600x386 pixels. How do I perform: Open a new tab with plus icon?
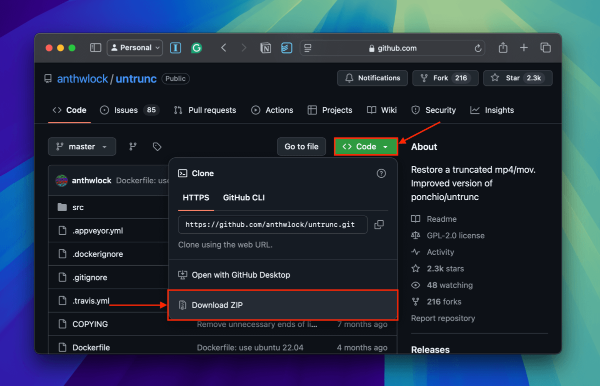click(524, 48)
